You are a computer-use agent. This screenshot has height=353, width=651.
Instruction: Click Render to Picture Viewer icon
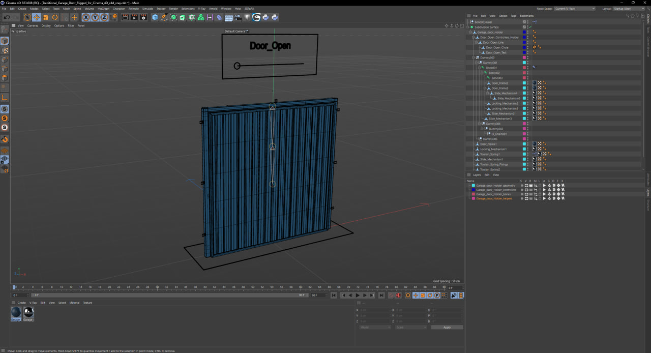point(134,17)
